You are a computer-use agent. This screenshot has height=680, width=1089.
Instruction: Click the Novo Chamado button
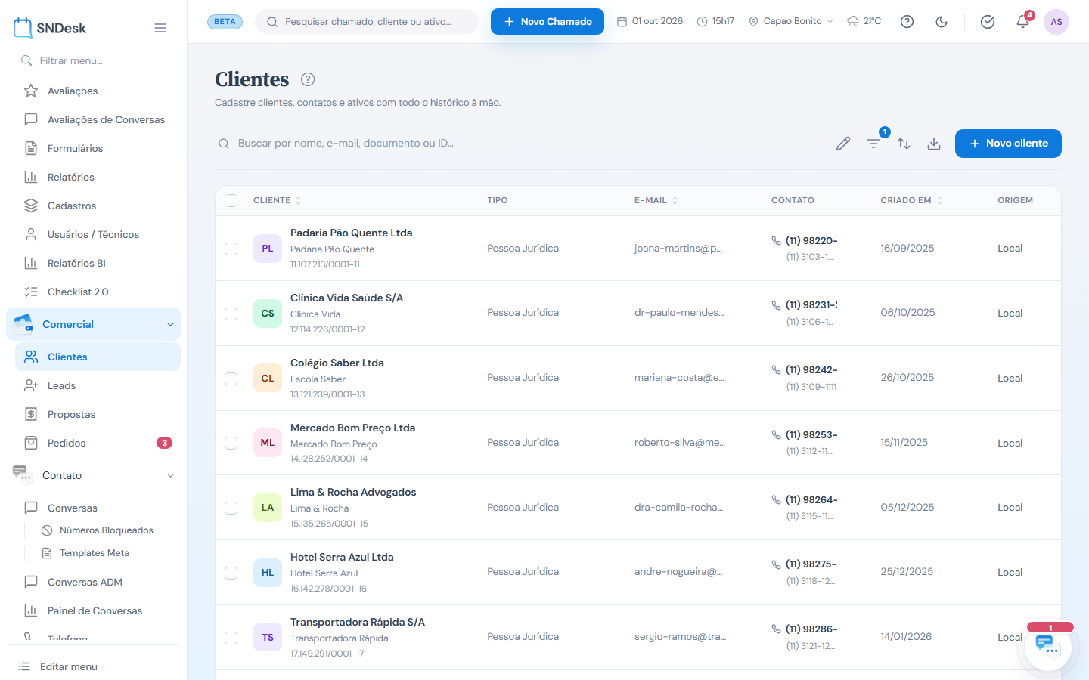point(548,22)
